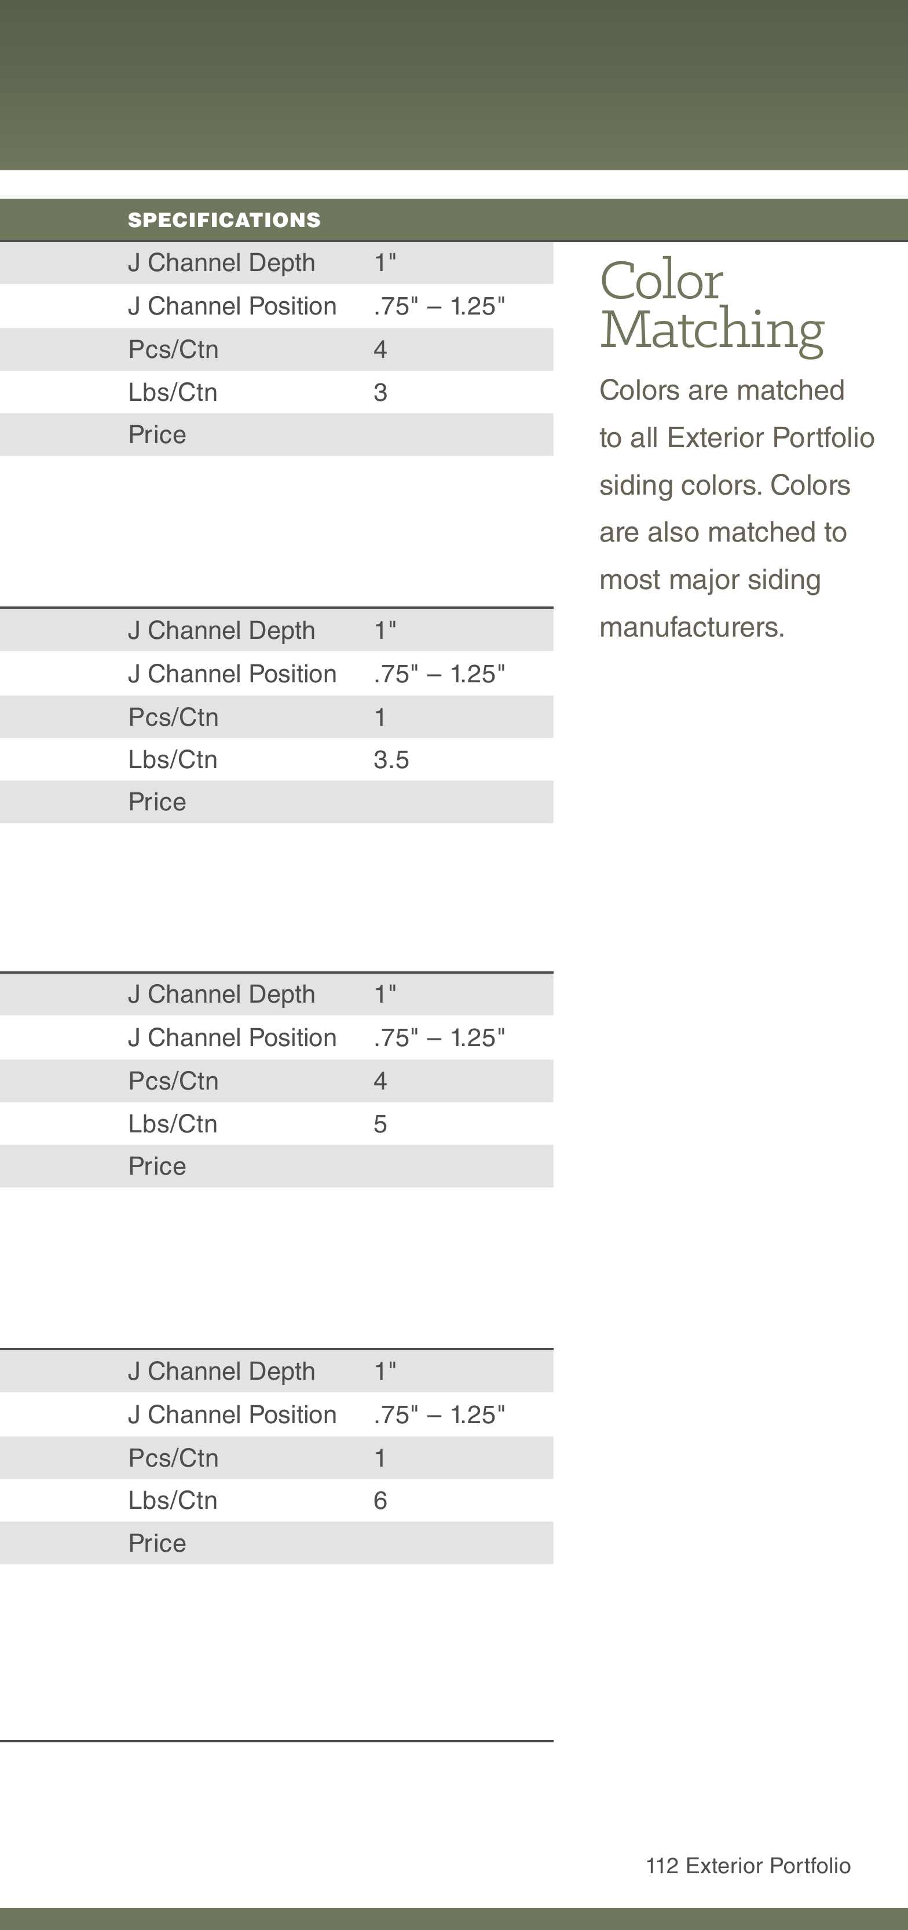Click the Lbs/Ctn value 3.5
Image resolution: width=908 pixels, height=1930 pixels.
coord(391,760)
